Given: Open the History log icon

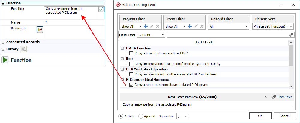Looking at the screenshot, I should pyautogui.click(x=23, y=49).
